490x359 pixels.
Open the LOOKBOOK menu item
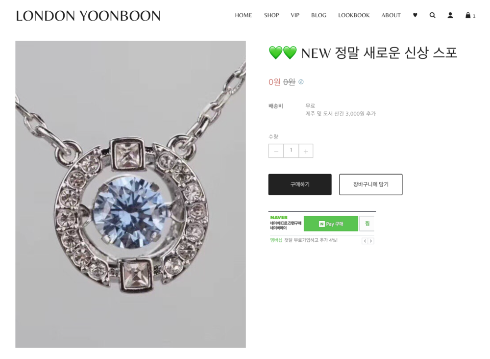[x=354, y=15]
